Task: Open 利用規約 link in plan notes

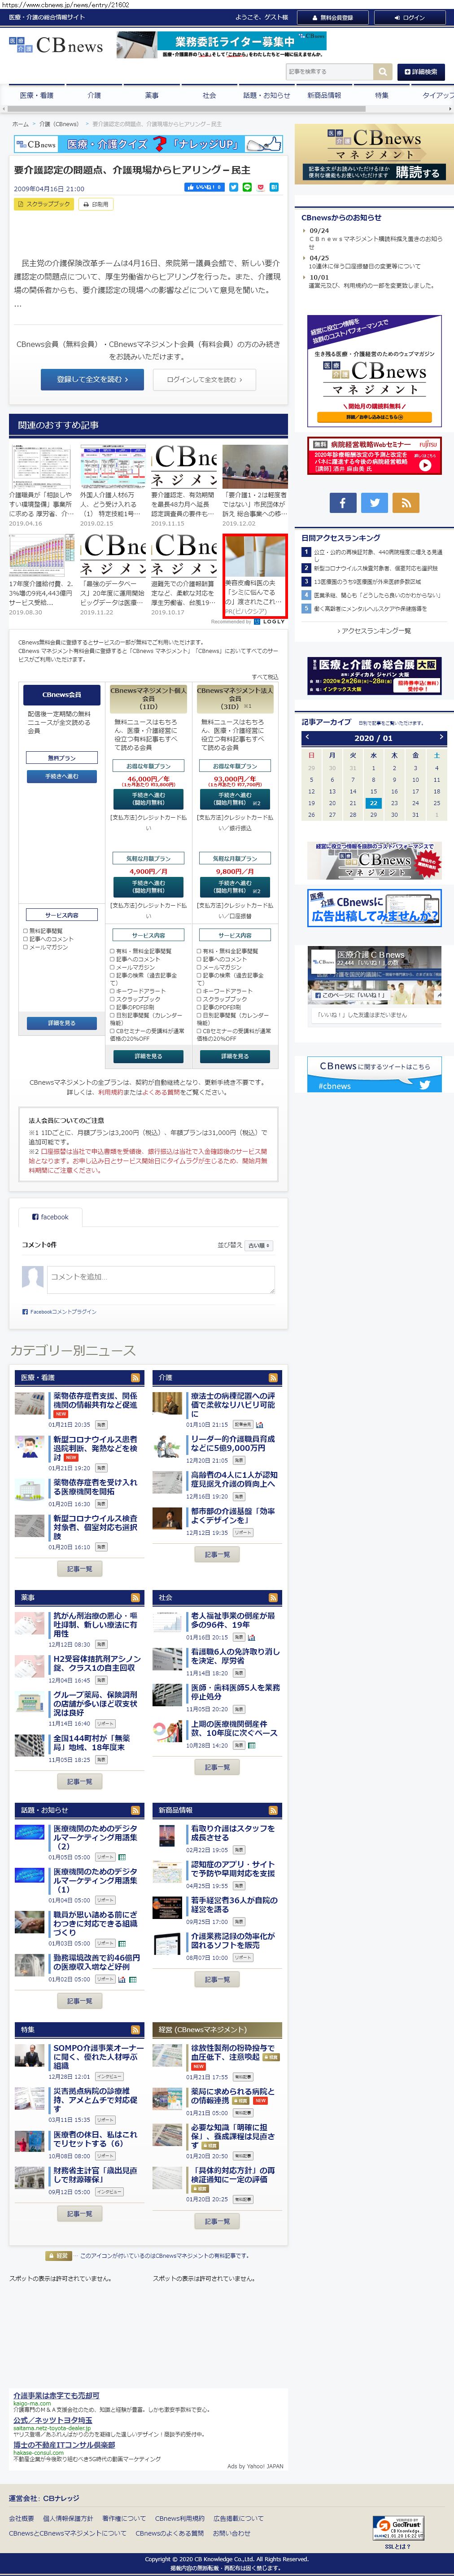Action: [110, 1092]
